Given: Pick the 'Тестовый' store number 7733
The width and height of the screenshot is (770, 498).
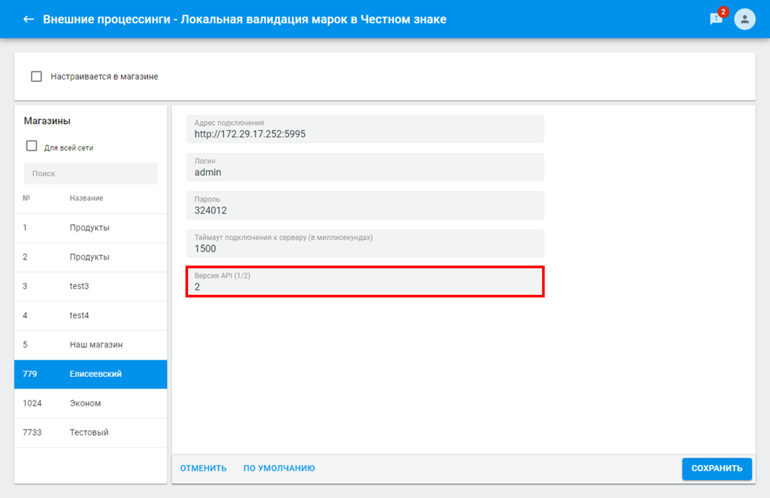Looking at the screenshot, I should [90, 433].
